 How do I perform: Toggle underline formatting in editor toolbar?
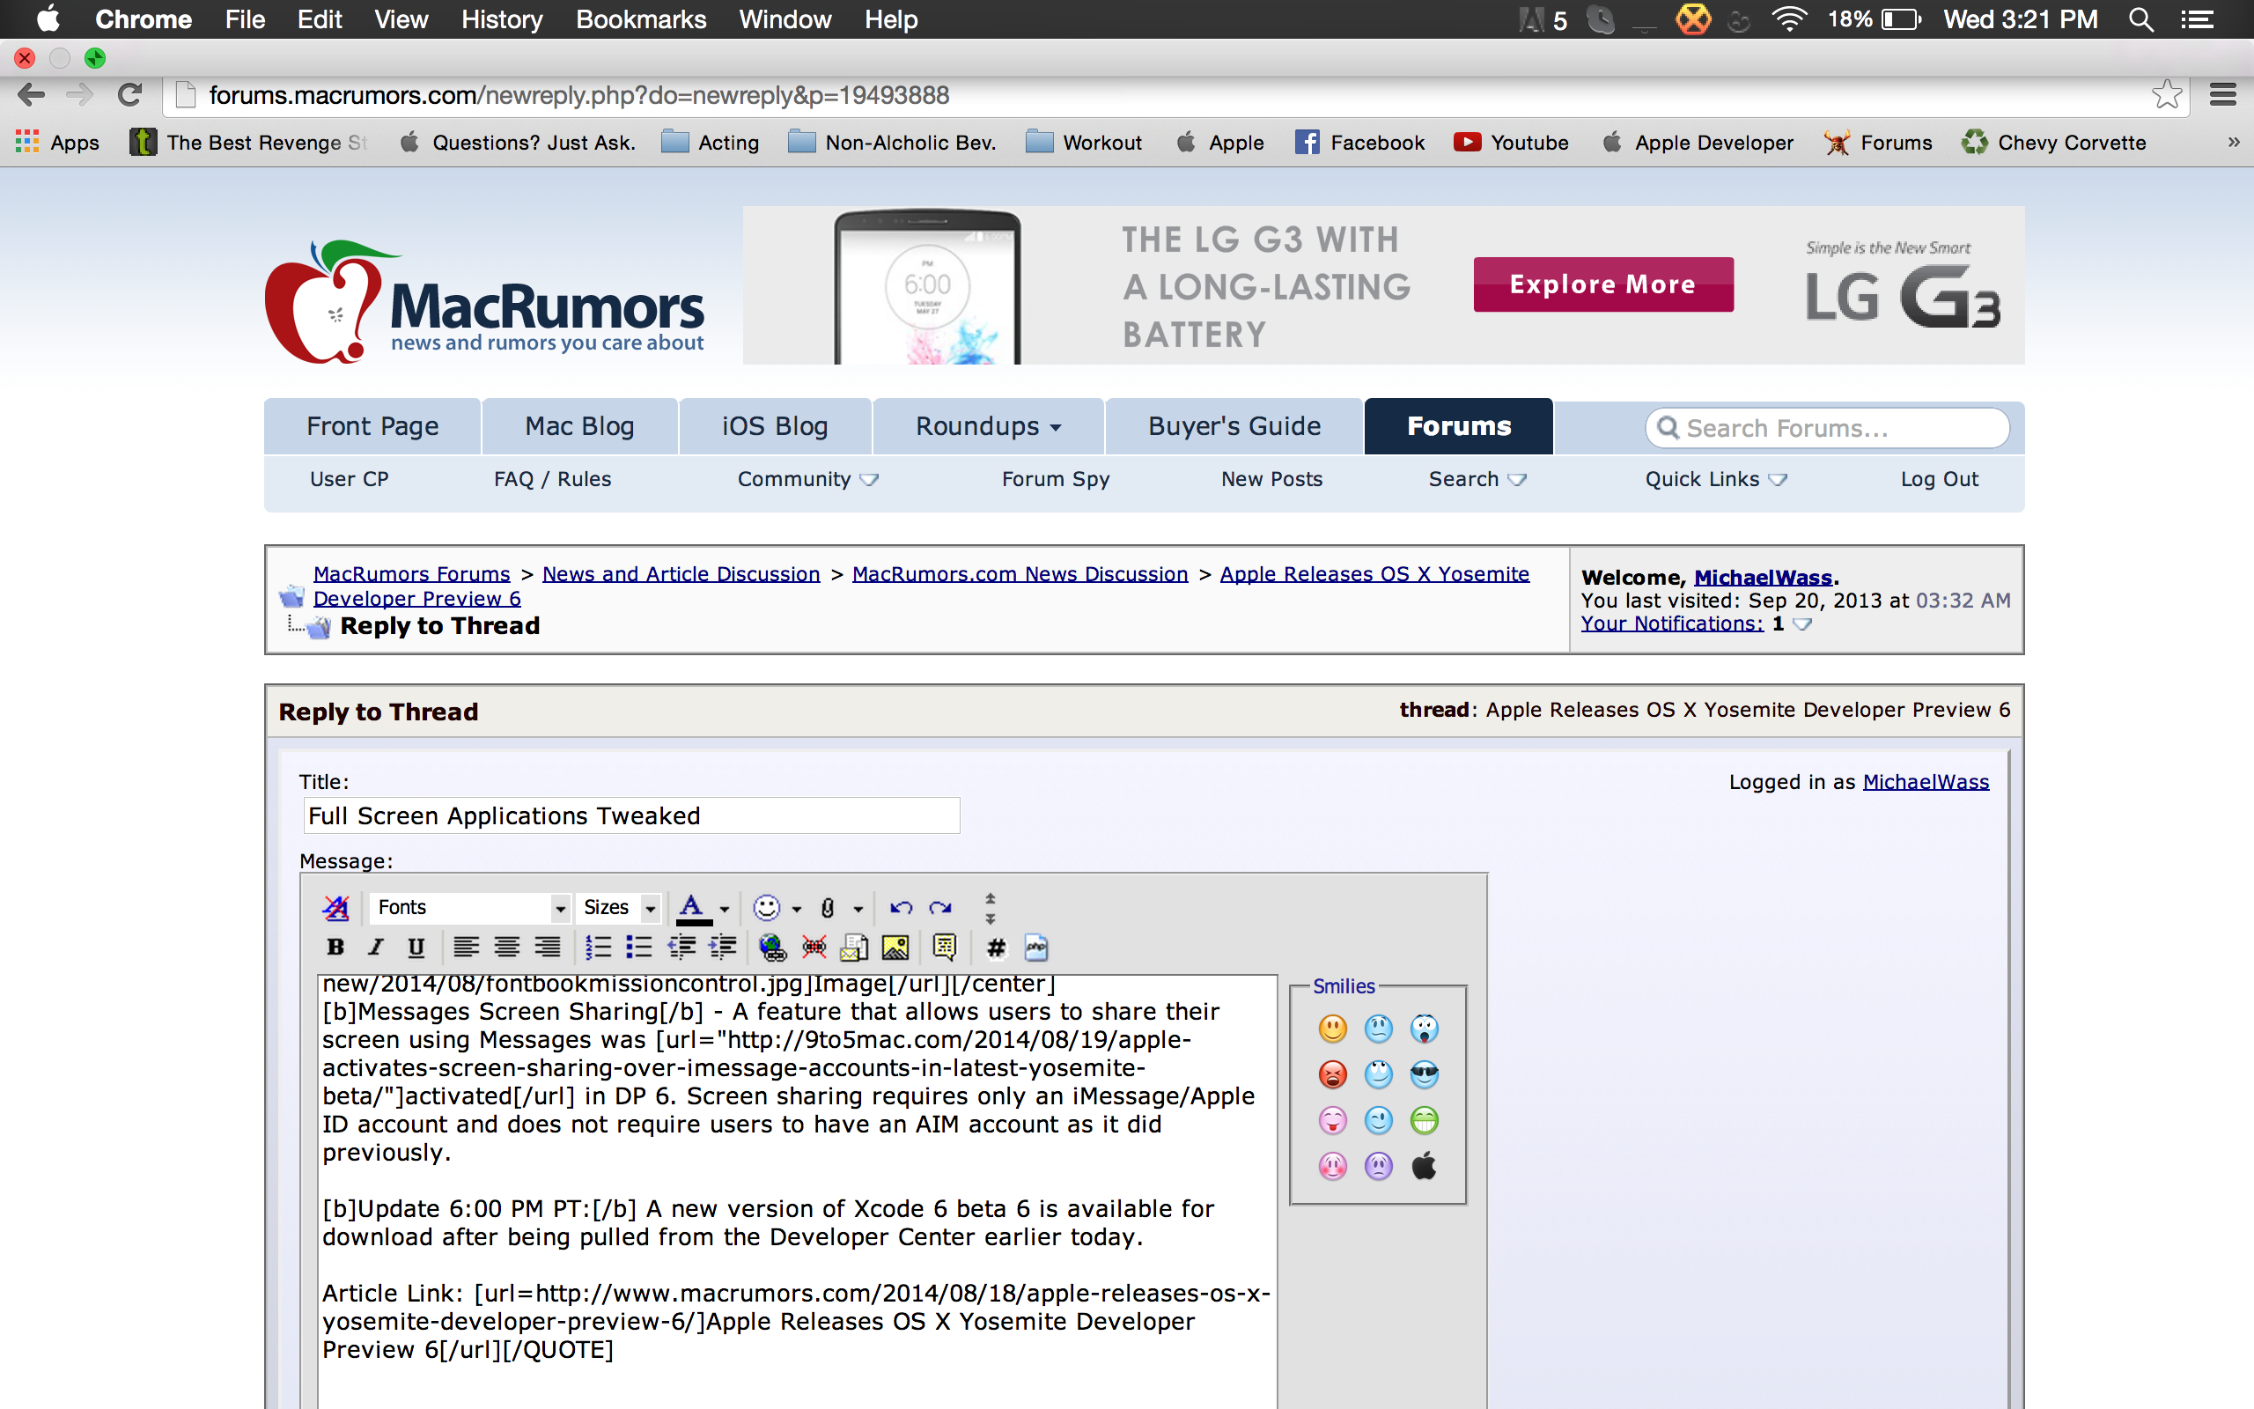click(x=416, y=948)
